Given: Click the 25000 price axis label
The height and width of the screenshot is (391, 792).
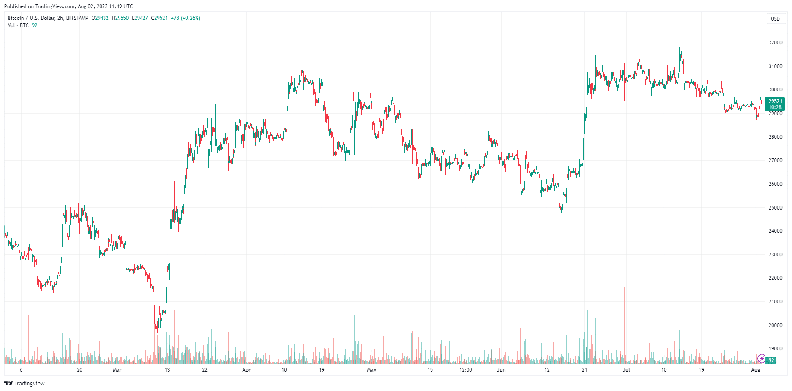Looking at the screenshot, I should [775, 208].
